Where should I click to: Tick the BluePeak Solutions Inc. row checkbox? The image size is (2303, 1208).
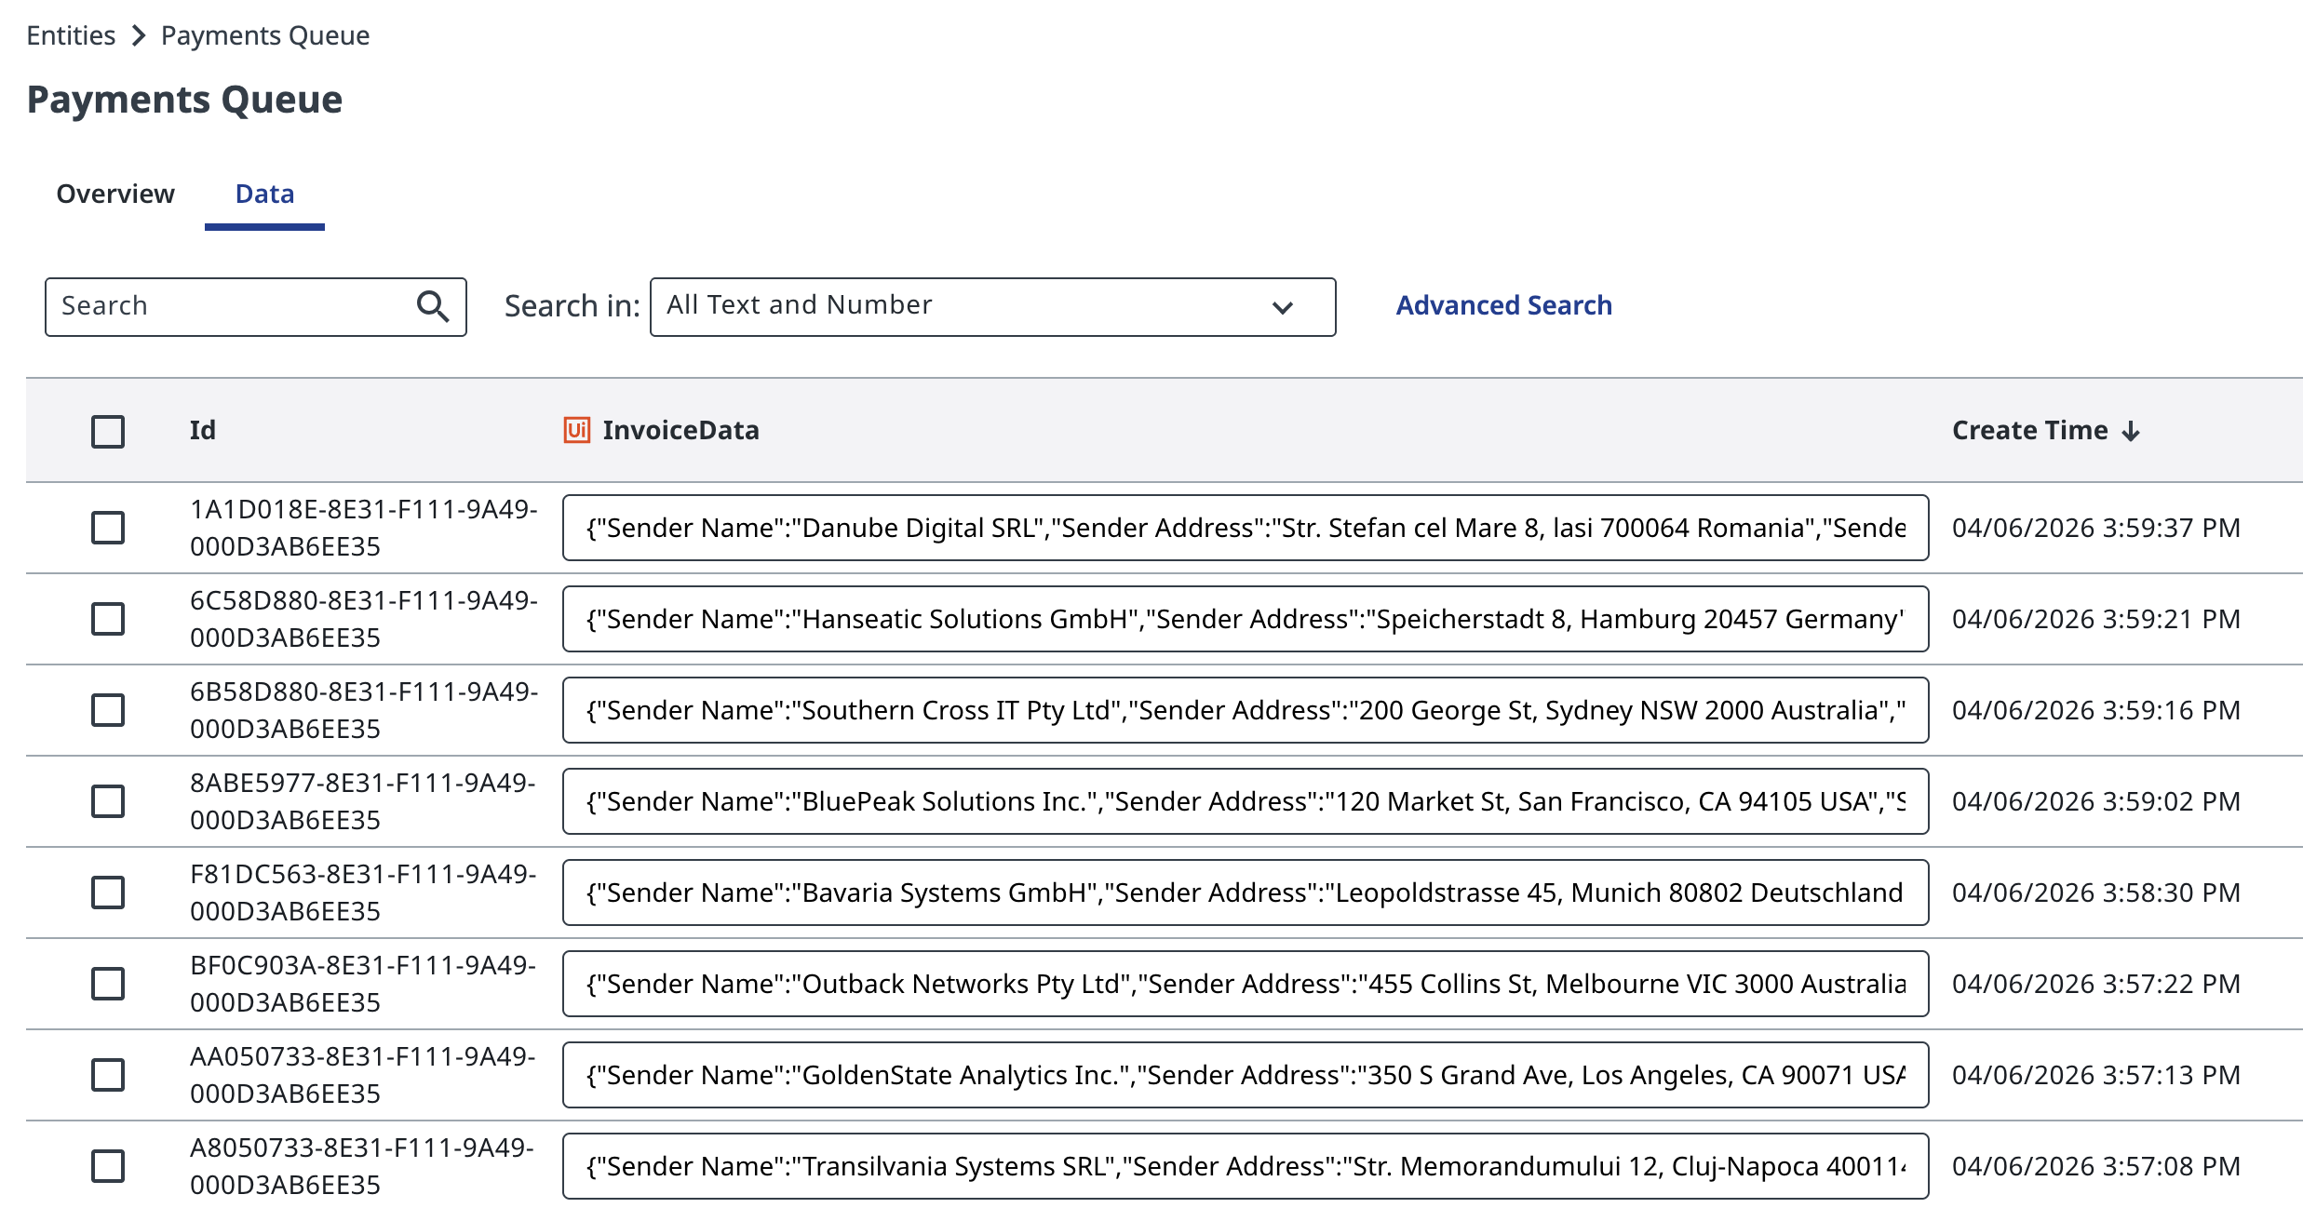tap(108, 801)
